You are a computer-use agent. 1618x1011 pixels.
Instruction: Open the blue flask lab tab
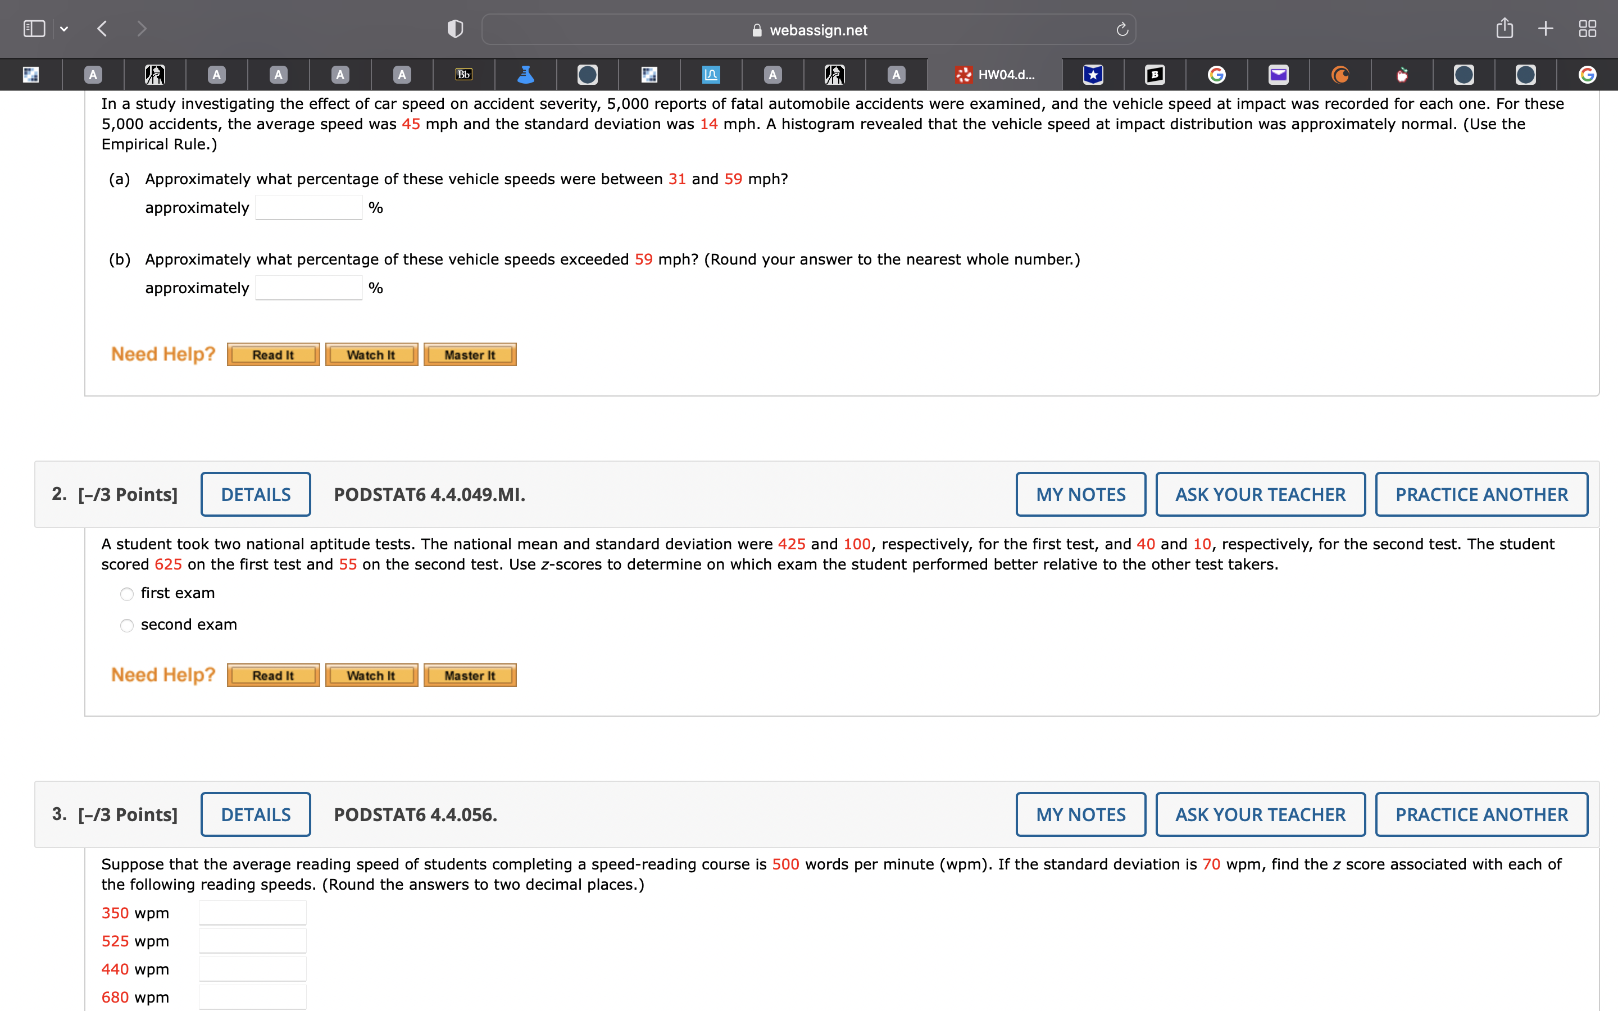click(x=526, y=74)
